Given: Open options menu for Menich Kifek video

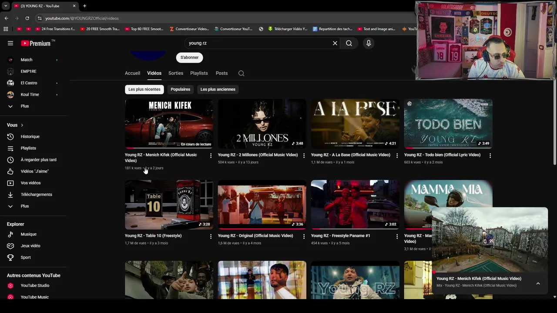Looking at the screenshot, I should click(x=211, y=156).
